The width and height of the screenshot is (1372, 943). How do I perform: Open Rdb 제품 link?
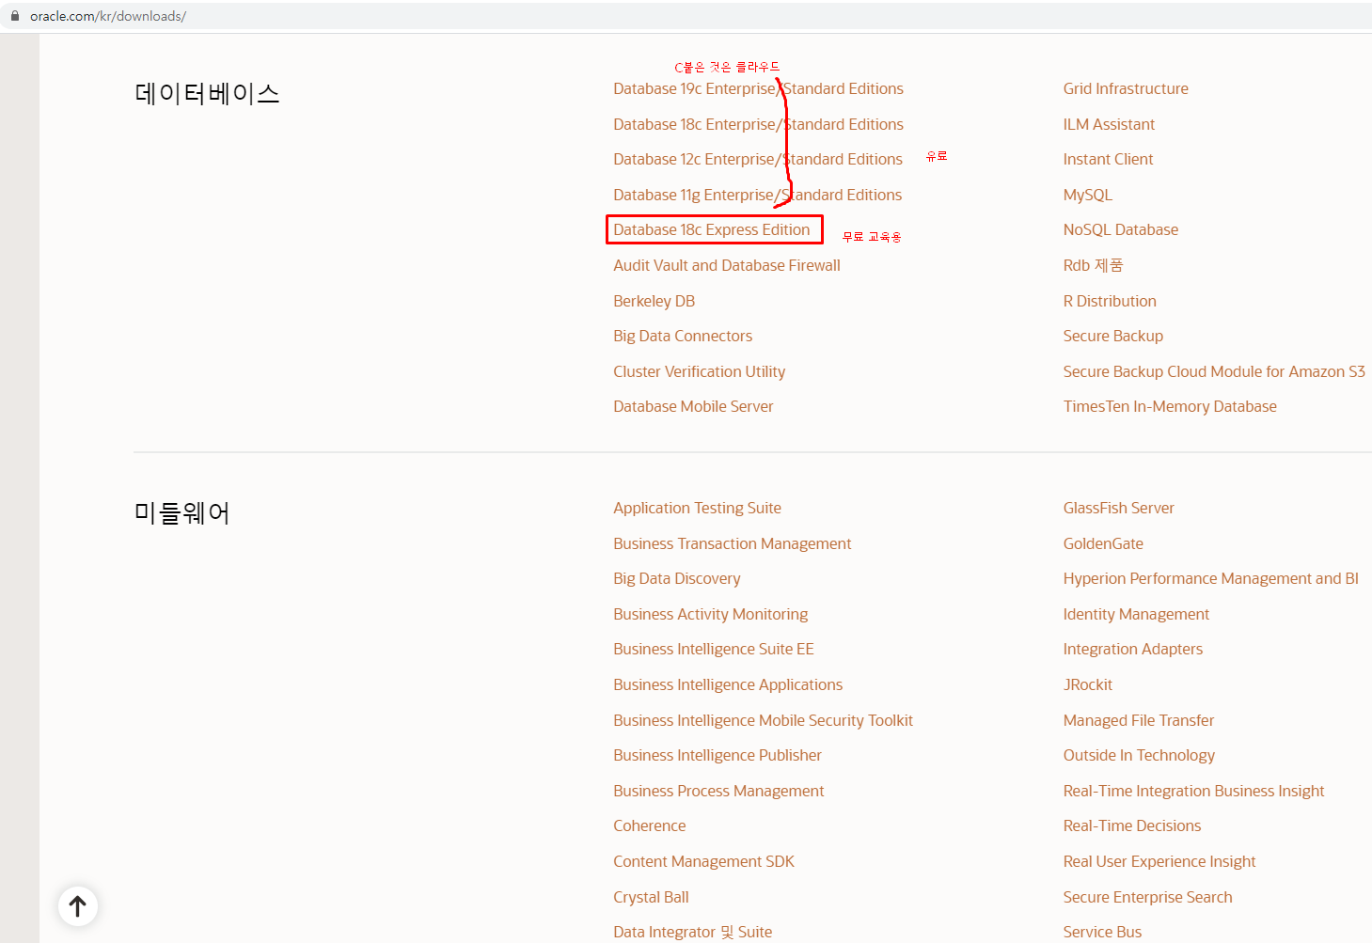[x=1093, y=265]
